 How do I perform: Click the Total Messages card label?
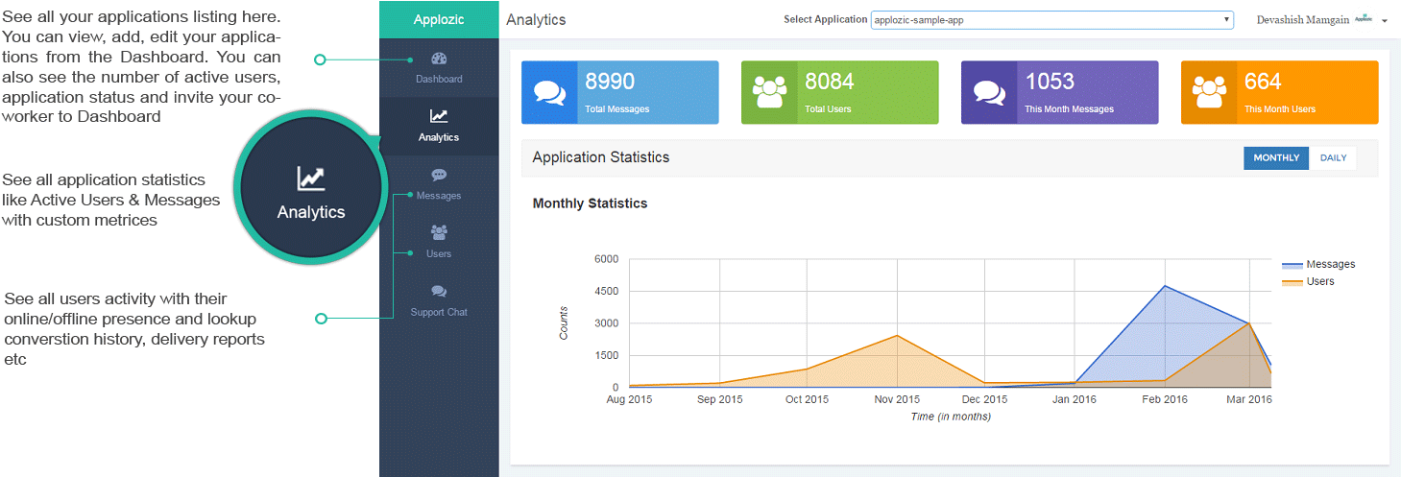click(617, 109)
